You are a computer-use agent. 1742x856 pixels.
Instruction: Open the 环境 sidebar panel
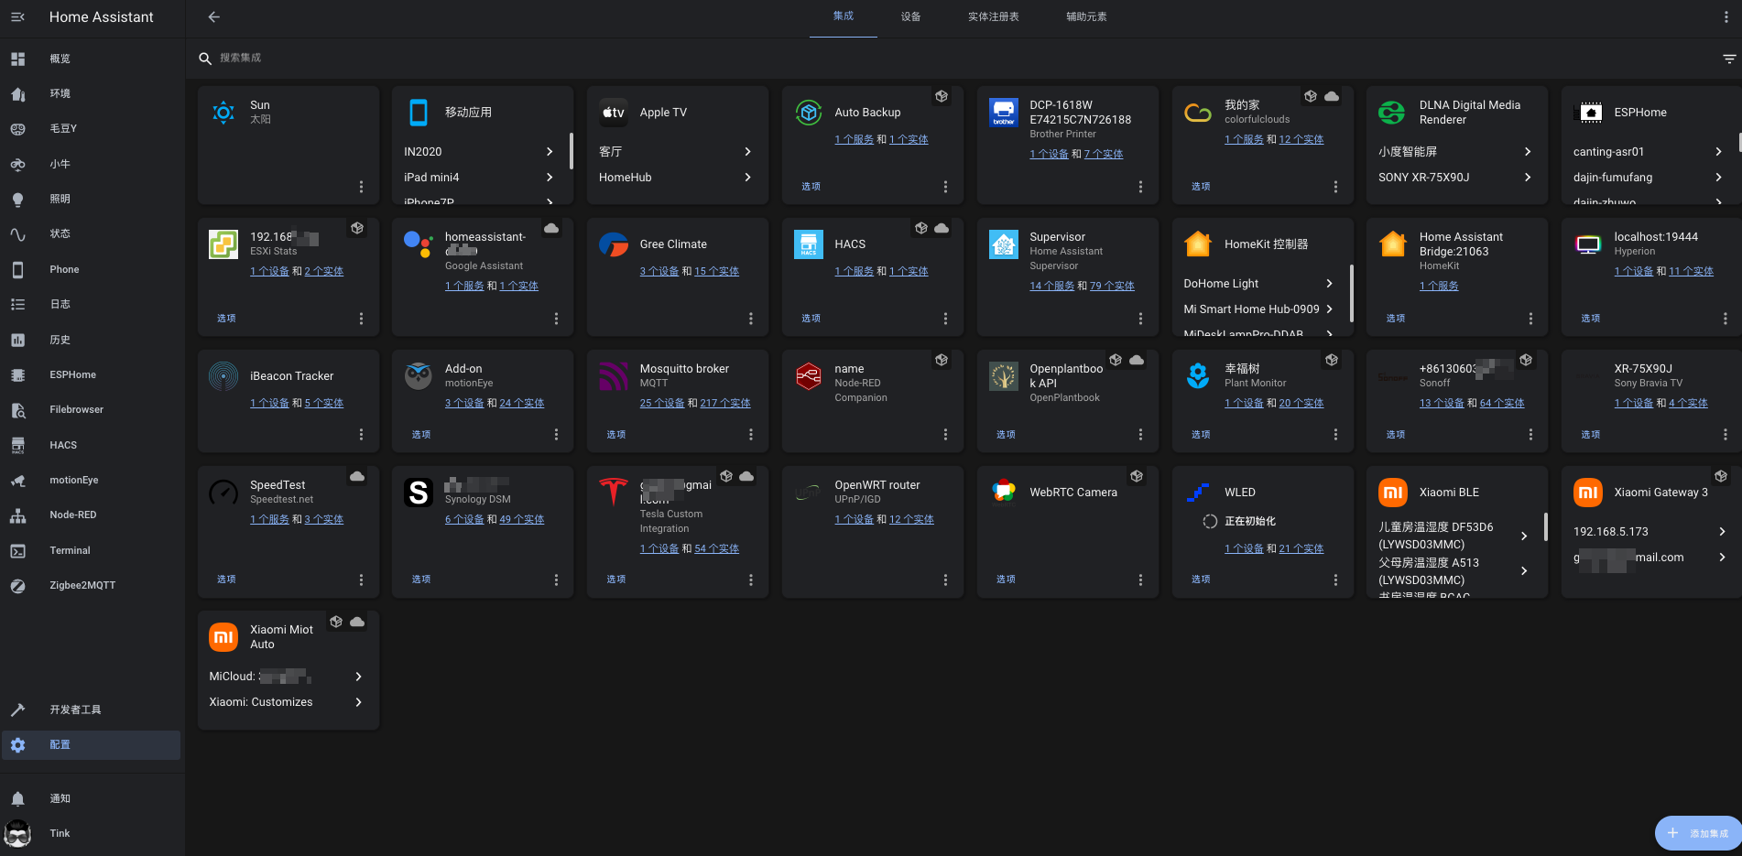click(x=92, y=93)
